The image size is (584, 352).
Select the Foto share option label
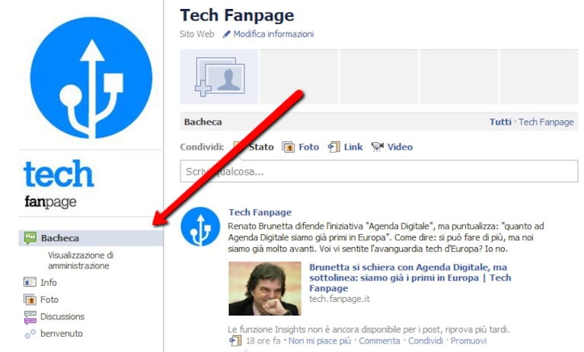tap(309, 147)
